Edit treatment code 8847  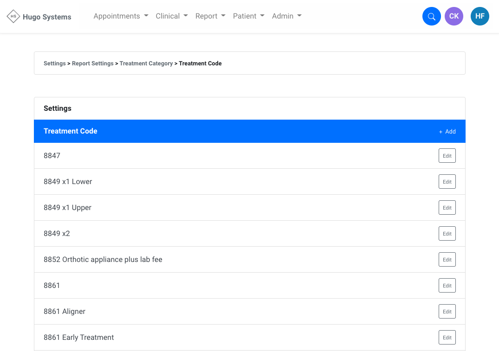pos(447,156)
